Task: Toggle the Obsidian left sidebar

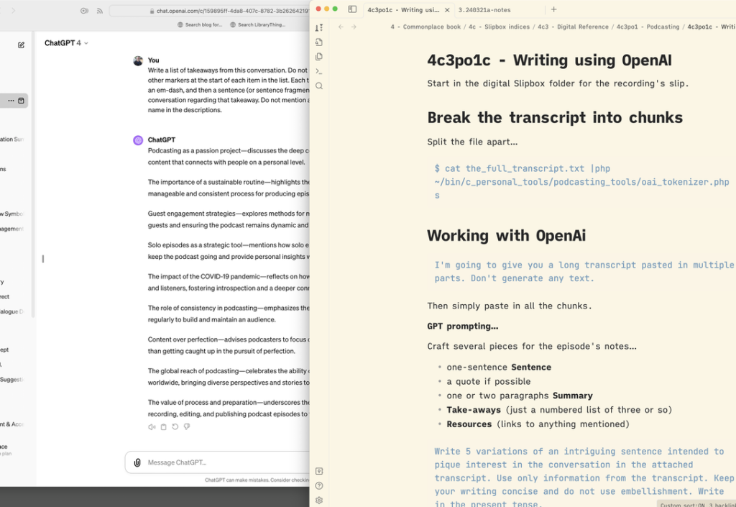Action: pyautogui.click(x=352, y=9)
